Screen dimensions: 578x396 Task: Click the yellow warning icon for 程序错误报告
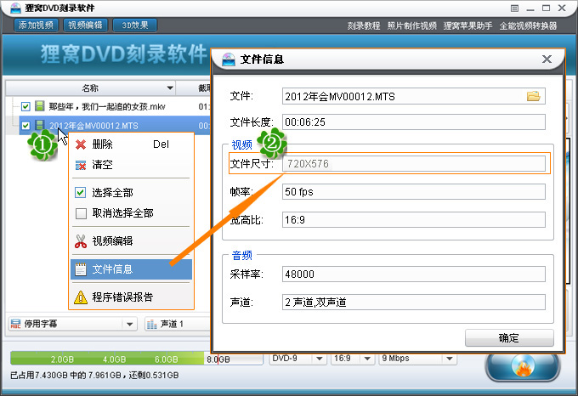[x=81, y=297]
